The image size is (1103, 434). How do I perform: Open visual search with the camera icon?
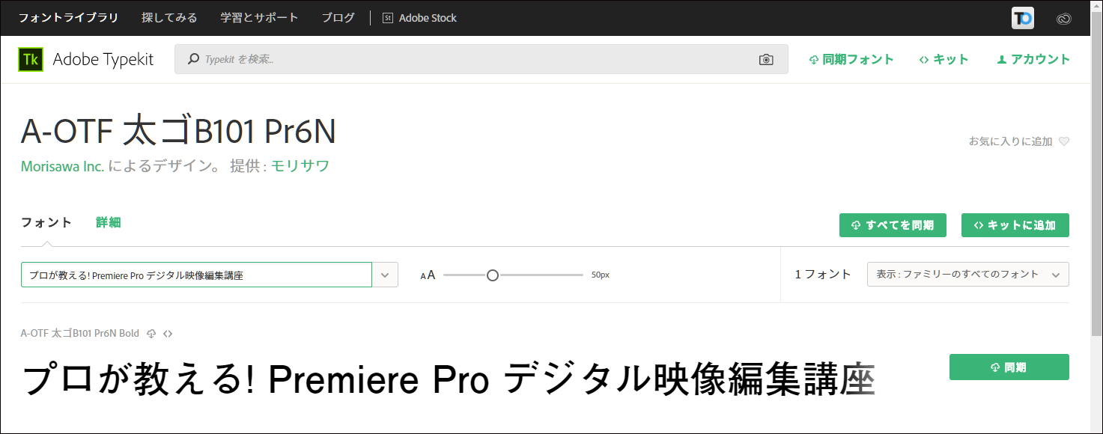click(x=766, y=60)
